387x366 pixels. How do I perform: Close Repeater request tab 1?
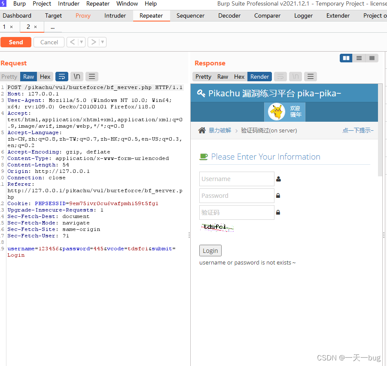pos(11,27)
